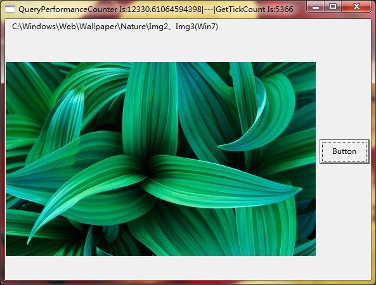Click the window's bottom border frame
376x285 pixels.
188,282
